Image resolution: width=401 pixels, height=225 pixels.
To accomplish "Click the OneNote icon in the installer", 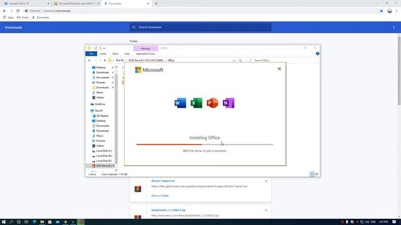I will tap(228, 103).
